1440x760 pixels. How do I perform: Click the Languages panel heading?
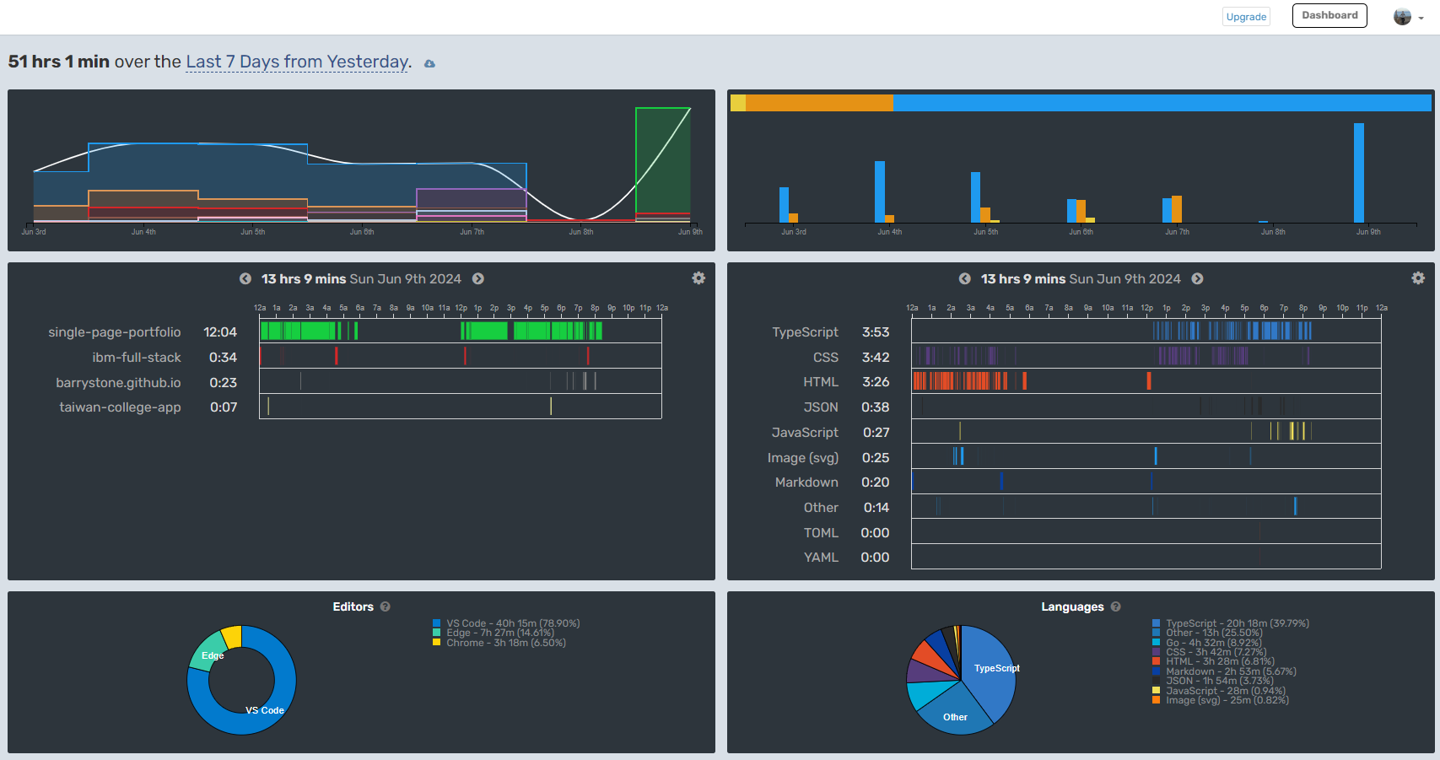pyautogui.click(x=1072, y=607)
